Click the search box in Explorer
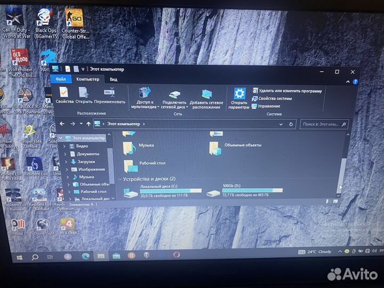 click(x=320, y=124)
